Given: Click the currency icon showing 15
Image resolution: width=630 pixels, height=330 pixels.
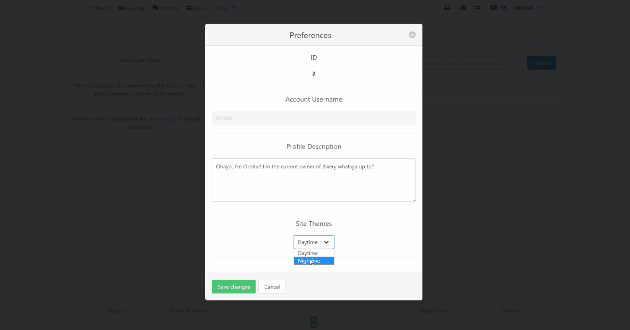Looking at the screenshot, I should [x=498, y=8].
